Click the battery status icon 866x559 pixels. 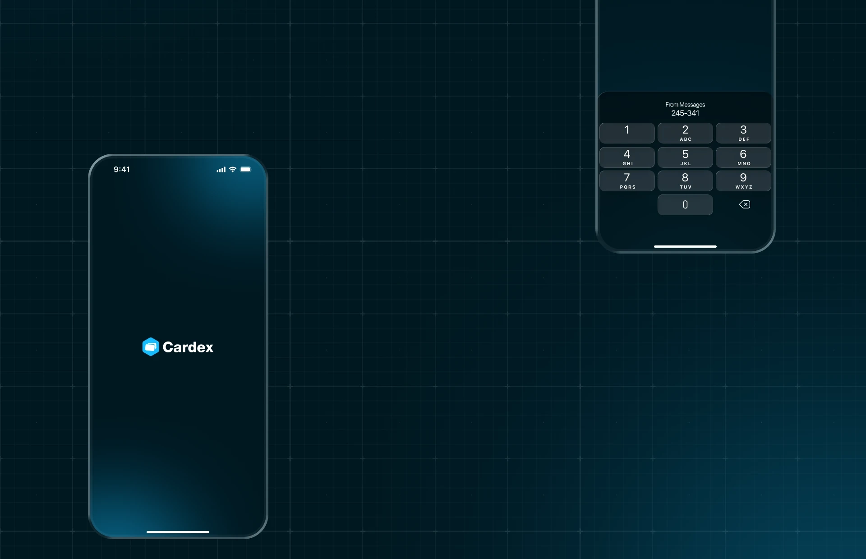246,170
